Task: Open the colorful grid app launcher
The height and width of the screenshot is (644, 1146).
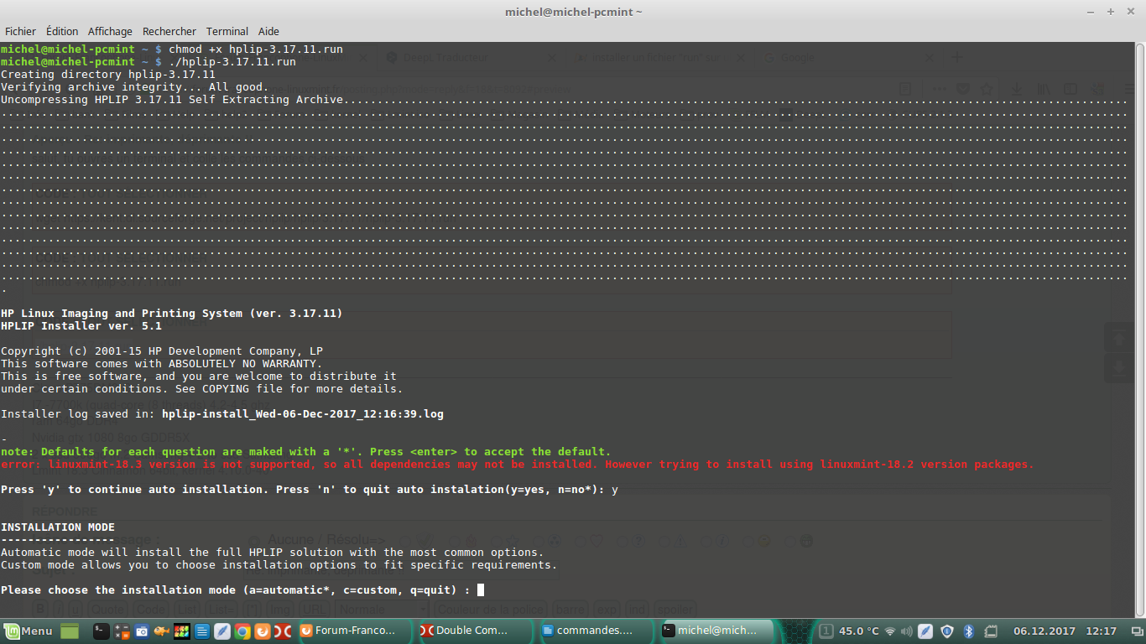Action: point(182,631)
